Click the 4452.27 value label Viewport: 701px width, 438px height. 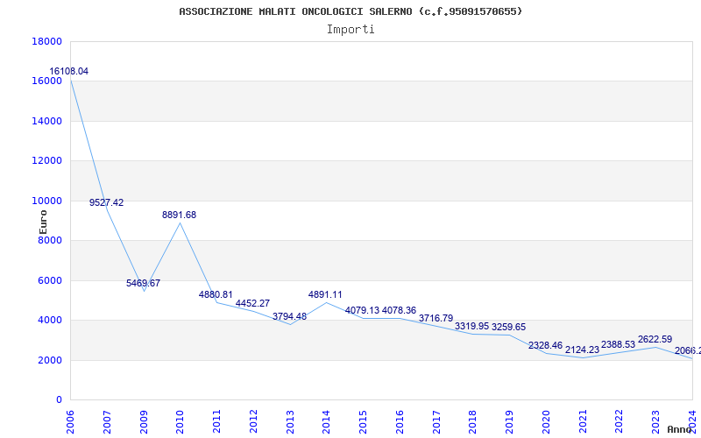[252, 303]
